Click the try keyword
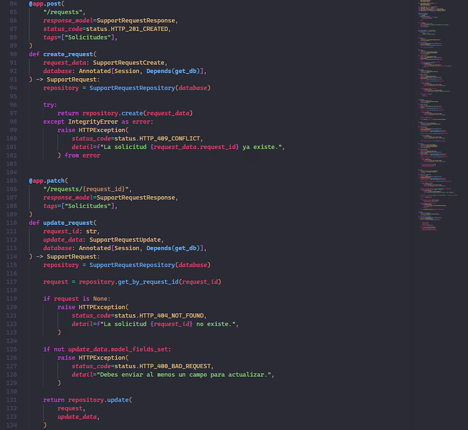Image resolution: width=468 pixels, height=430 pixels. 49,105
